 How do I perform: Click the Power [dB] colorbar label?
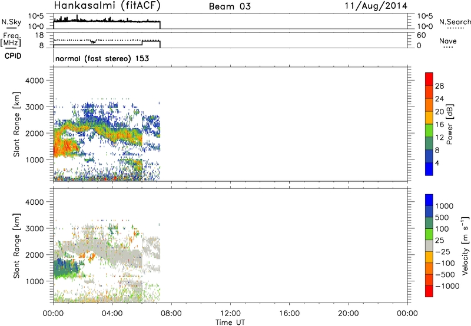(449, 124)
